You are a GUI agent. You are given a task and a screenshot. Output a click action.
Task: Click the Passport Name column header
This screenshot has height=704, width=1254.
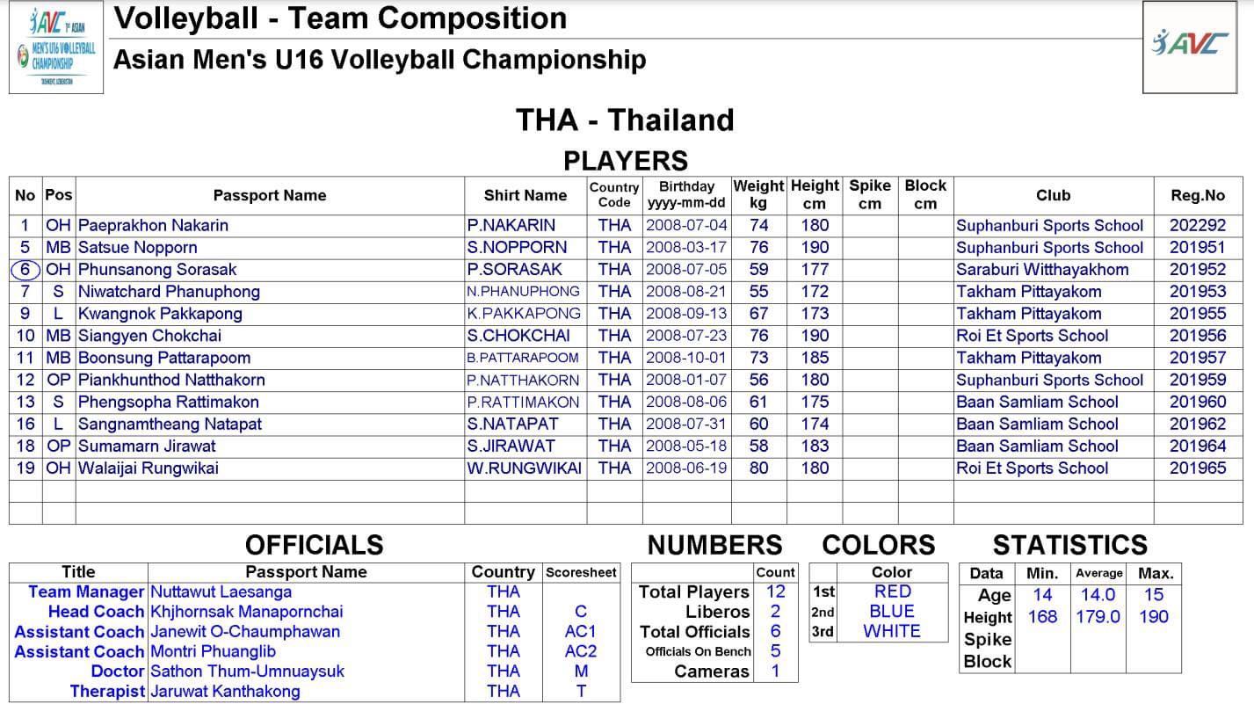click(270, 195)
